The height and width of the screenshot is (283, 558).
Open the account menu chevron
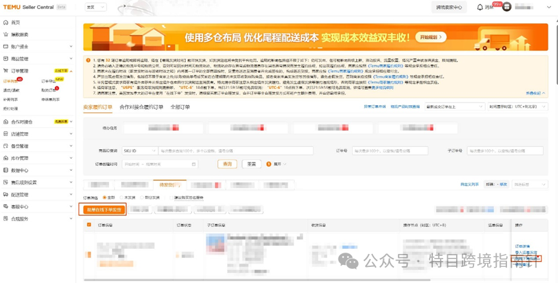(x=548, y=7)
